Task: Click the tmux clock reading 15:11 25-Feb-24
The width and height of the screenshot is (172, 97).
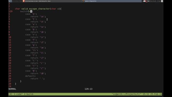Action: tap(152, 94)
